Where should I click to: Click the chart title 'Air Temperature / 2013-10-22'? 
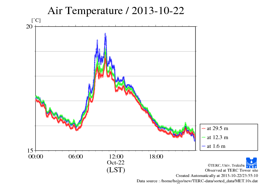click(x=116, y=11)
